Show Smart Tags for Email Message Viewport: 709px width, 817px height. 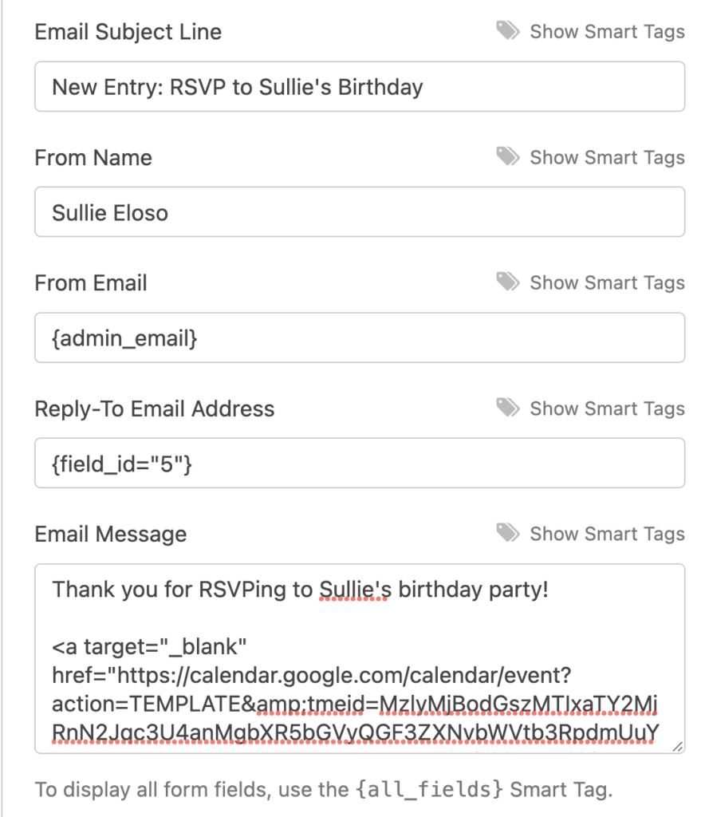(x=607, y=534)
